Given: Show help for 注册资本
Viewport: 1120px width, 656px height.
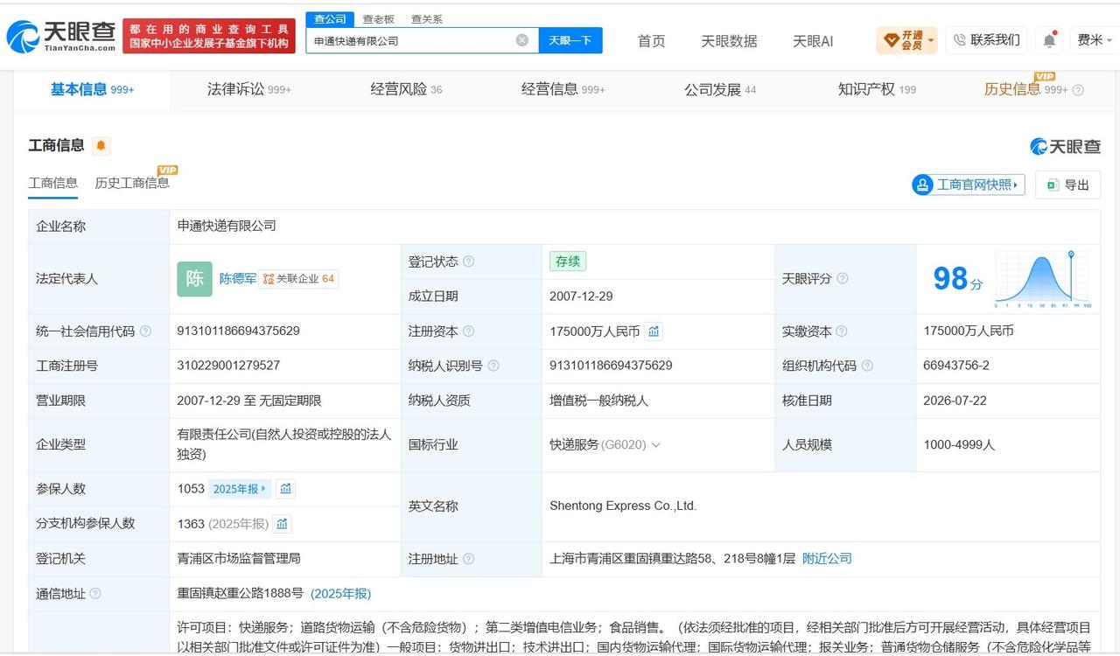Looking at the screenshot, I should pos(468,331).
